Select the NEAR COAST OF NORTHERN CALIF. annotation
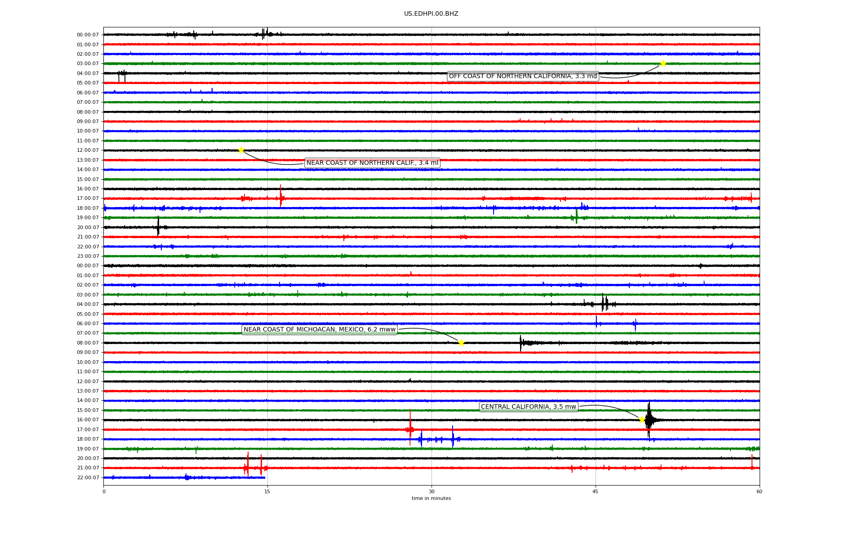863x539 pixels. point(372,163)
